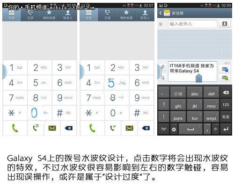Tap the pqrs key on keyboard
This screenshot has width=234, height=187.
pyautogui.click(x=178, y=117)
